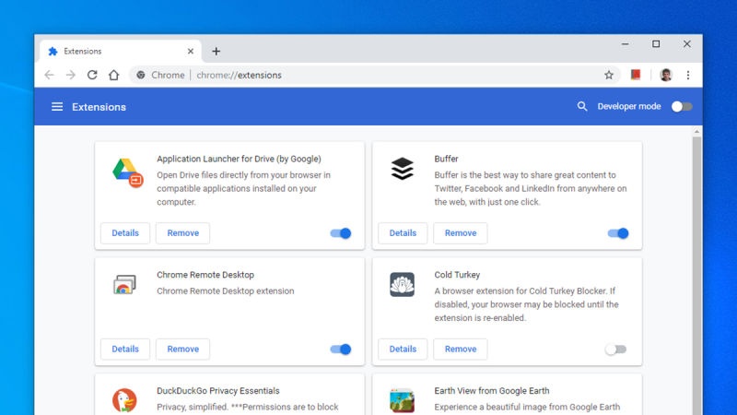Reload the page with refresh icon
737x415 pixels.
point(92,75)
